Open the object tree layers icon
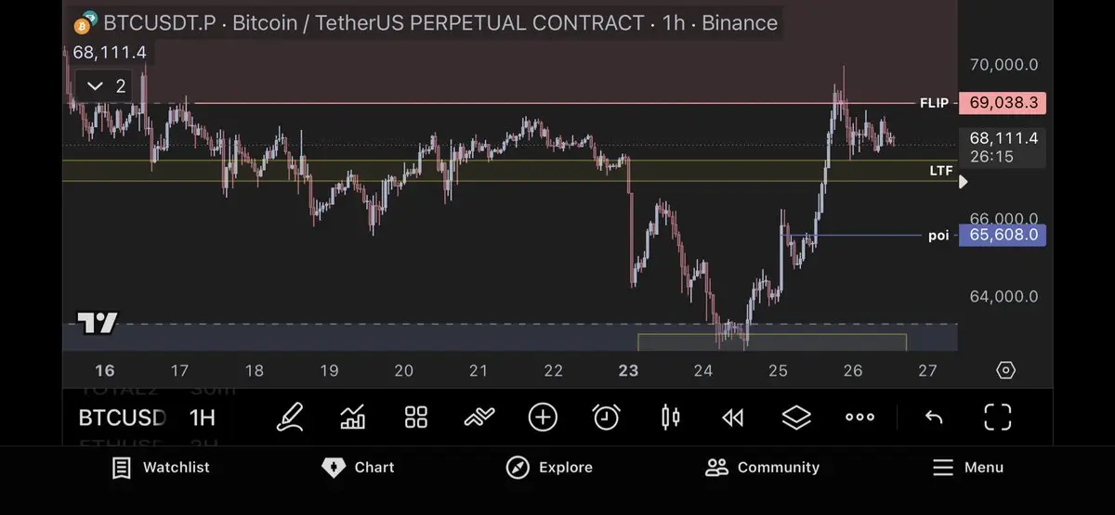This screenshot has height=515, width=1115. tap(796, 418)
